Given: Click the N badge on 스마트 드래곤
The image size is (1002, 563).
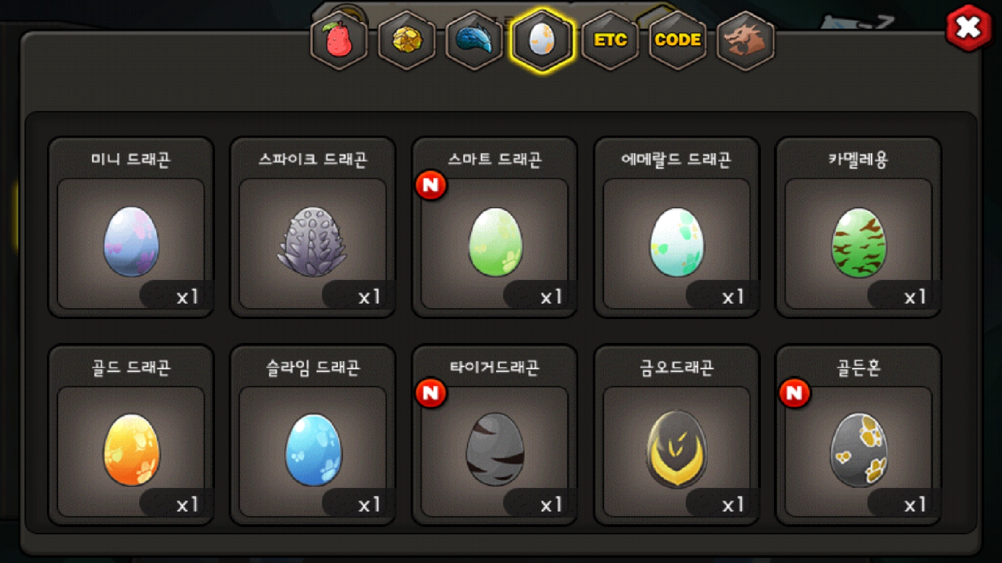Looking at the screenshot, I should [x=431, y=185].
